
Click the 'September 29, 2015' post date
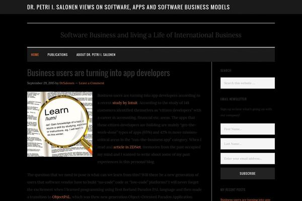(41, 83)
